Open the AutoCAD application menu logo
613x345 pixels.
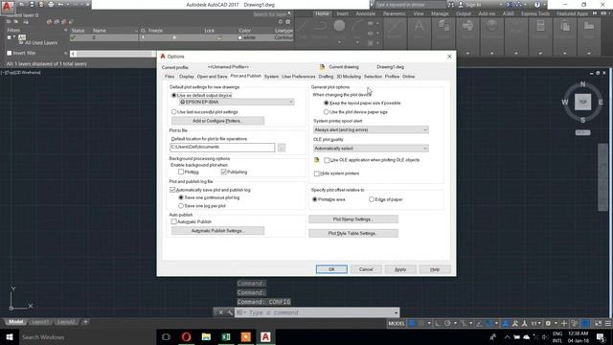(x=7, y=7)
